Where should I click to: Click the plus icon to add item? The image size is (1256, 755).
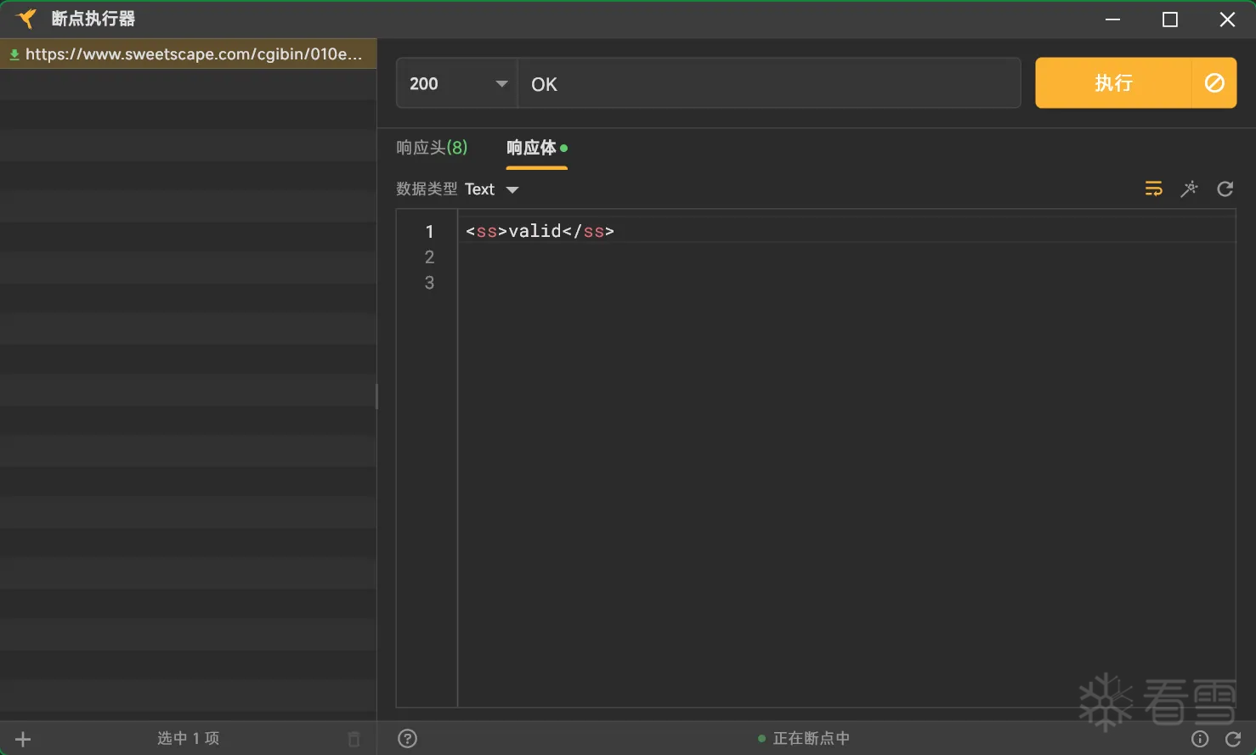(23, 739)
